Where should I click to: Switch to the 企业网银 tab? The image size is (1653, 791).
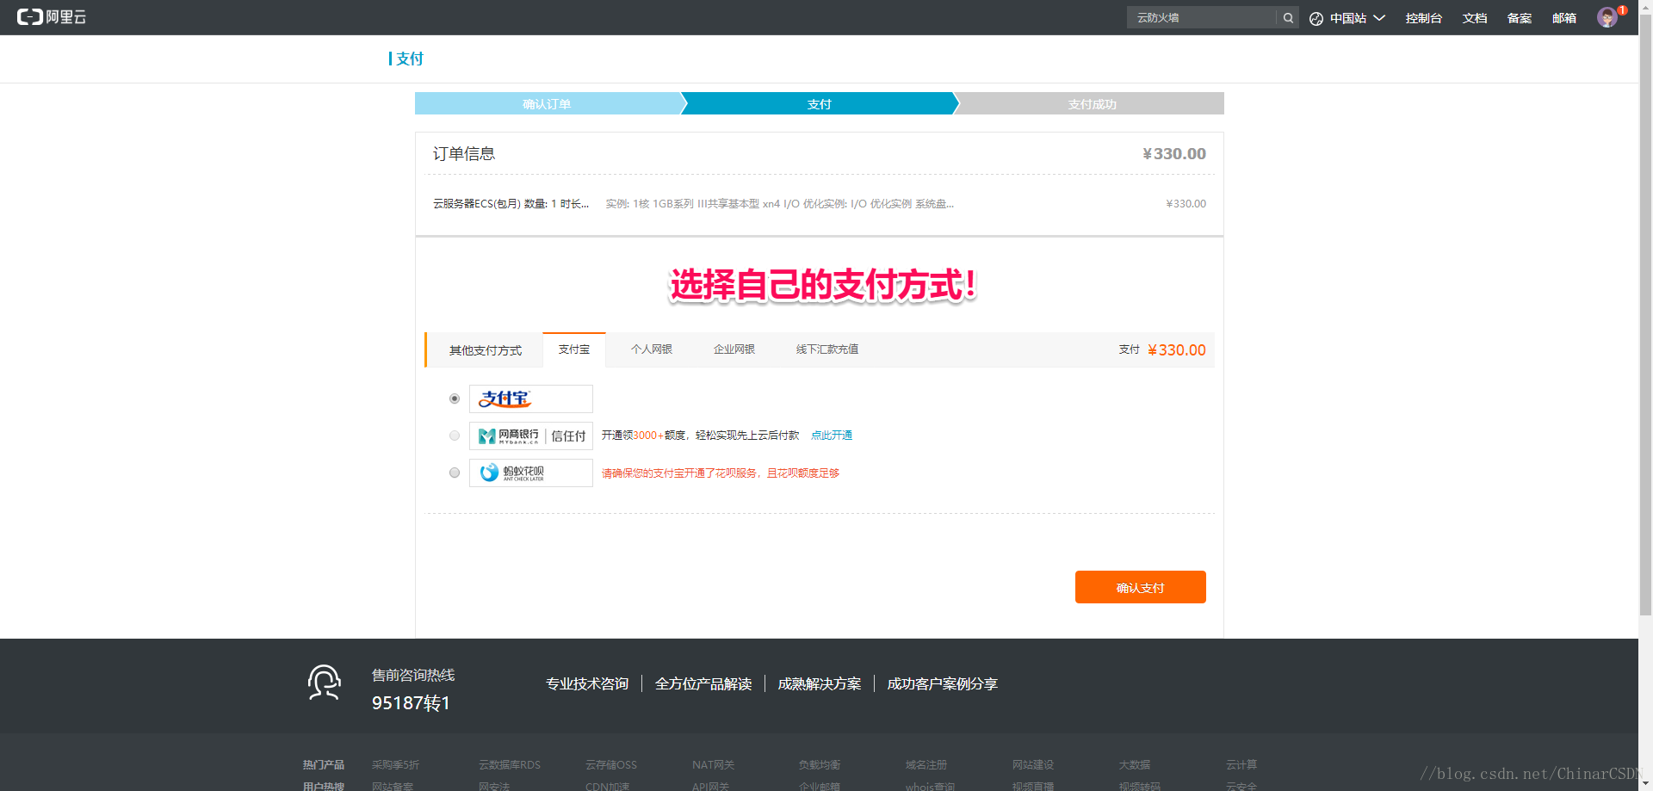click(734, 349)
